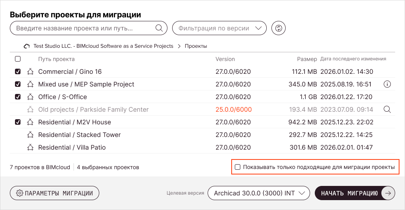
Task: Uncheck Residential / M2V House checkbox
Action: (18, 122)
